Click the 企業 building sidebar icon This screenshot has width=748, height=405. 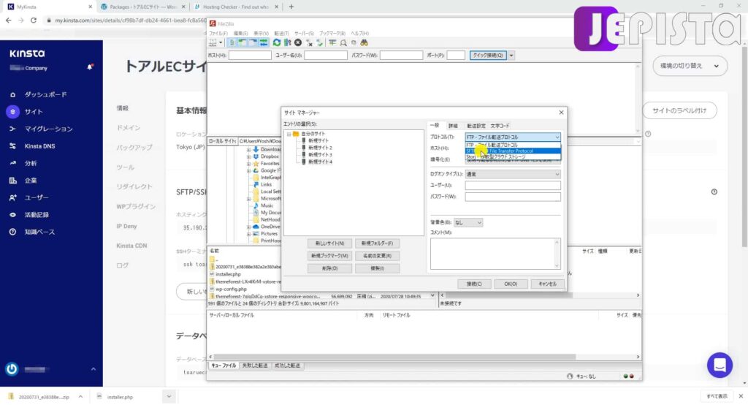(x=13, y=181)
